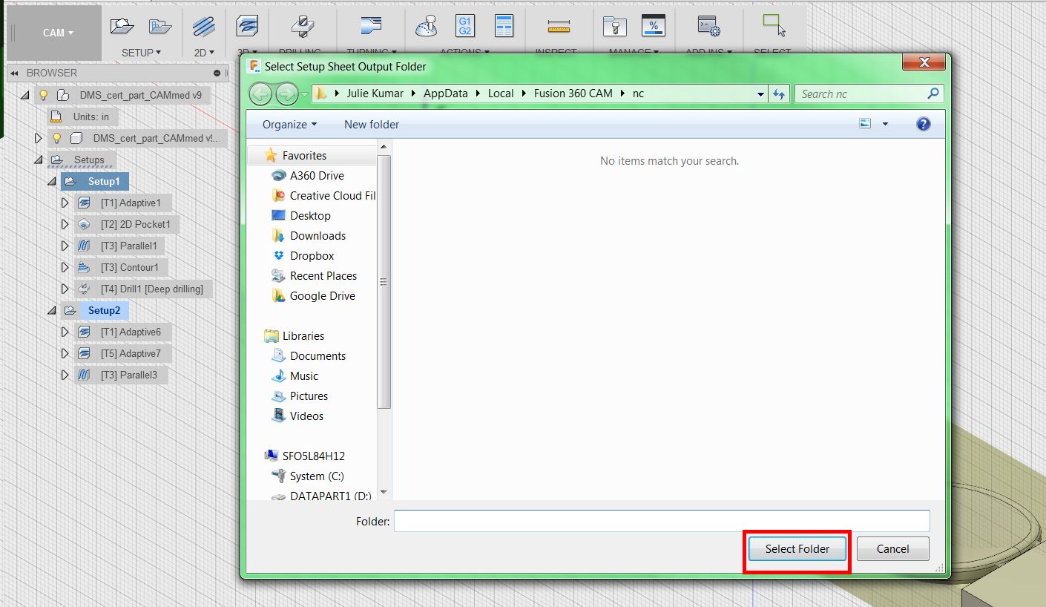The height and width of the screenshot is (607, 1046).
Task: Click the Search nc field
Action: (869, 94)
